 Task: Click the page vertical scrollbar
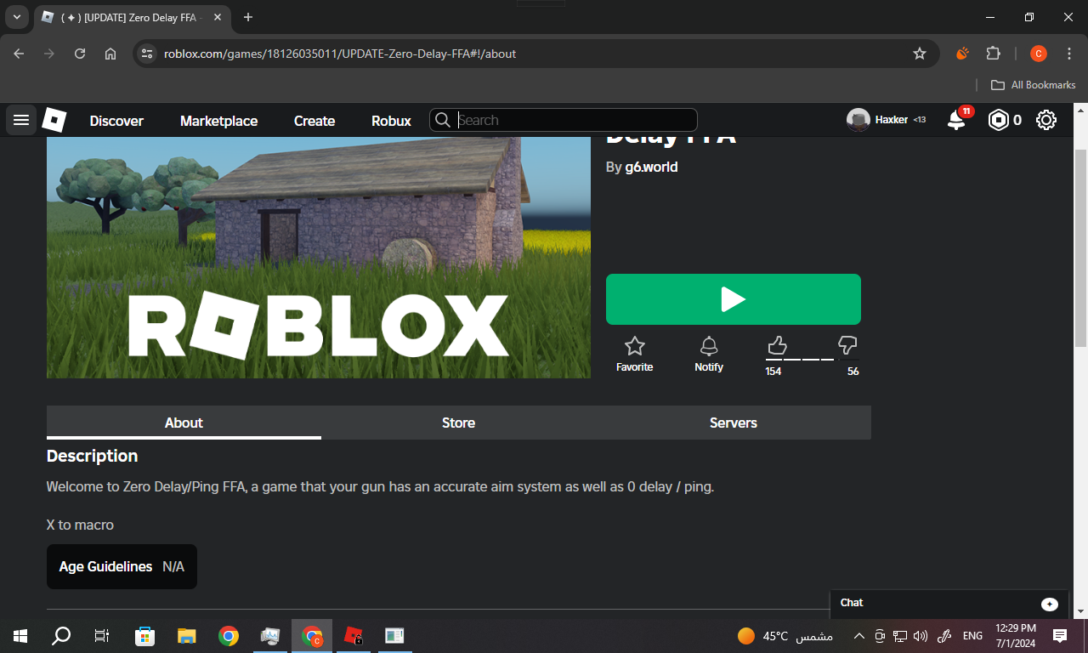tap(1080, 247)
